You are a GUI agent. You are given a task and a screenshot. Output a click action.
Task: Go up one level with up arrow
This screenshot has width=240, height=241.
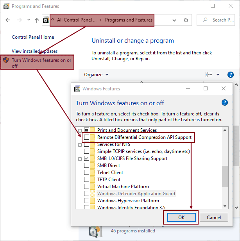[37, 20]
